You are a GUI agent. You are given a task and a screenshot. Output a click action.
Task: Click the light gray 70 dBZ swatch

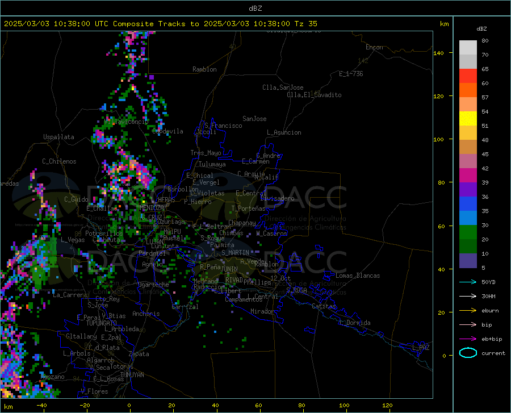pyautogui.click(x=468, y=48)
